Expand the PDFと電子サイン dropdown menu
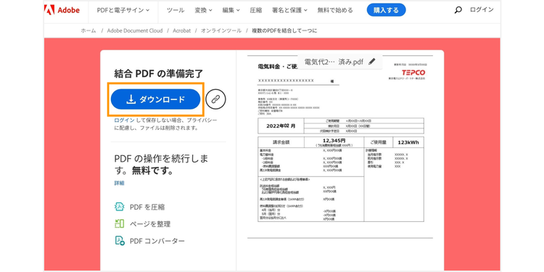 click(x=123, y=10)
